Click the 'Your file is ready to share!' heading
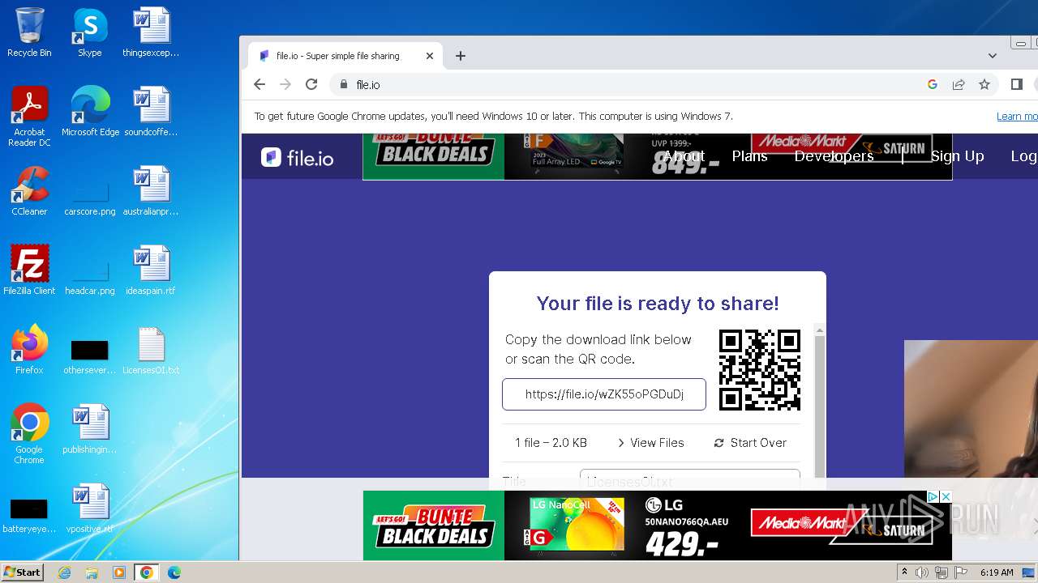 (x=658, y=304)
